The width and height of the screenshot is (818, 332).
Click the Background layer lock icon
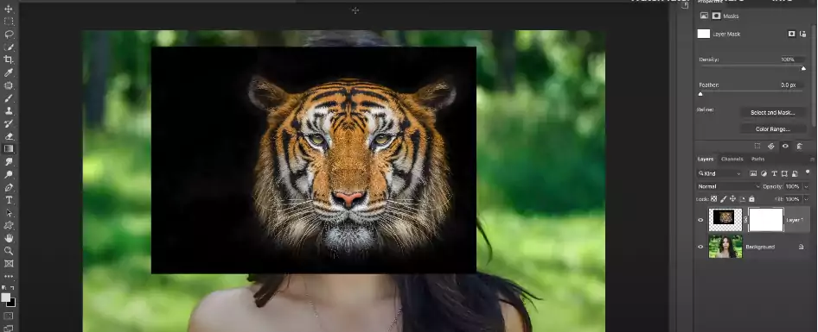(x=801, y=247)
